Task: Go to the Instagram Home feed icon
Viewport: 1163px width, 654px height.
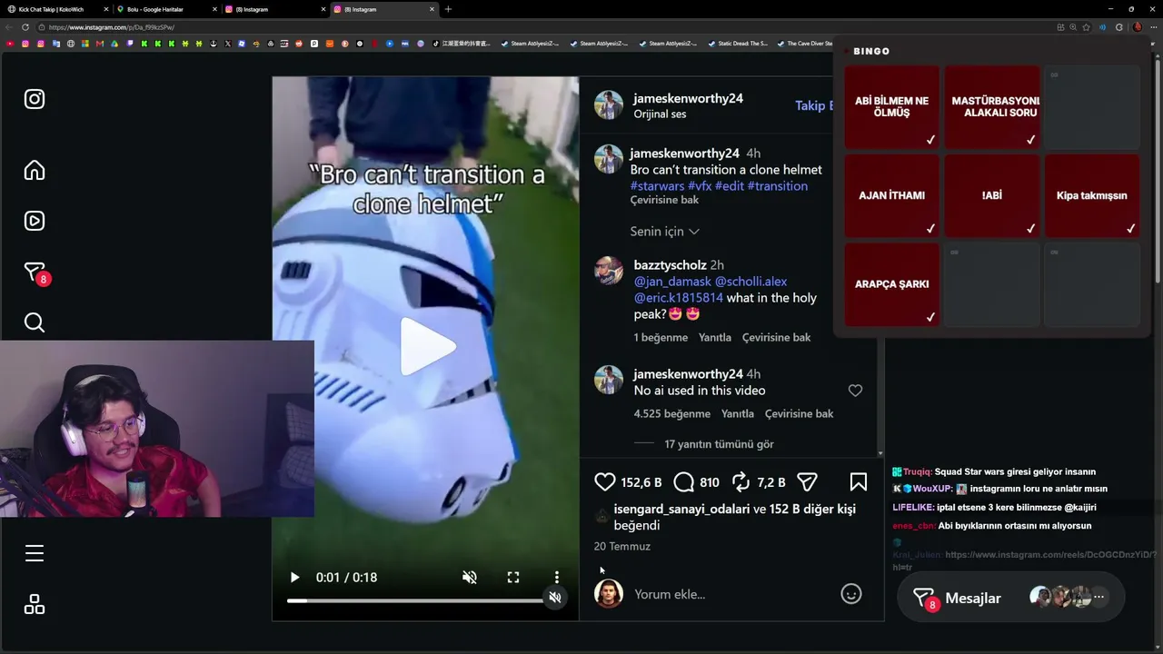Action: pyautogui.click(x=35, y=170)
